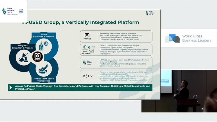Image resolution: width=217 pixels, height=122 pixels.
Task: Click the 'Medical Plant-Based Therapeutics' label
Action: coord(44,80)
